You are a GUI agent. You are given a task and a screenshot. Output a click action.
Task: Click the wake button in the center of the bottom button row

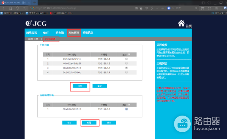point(89,123)
